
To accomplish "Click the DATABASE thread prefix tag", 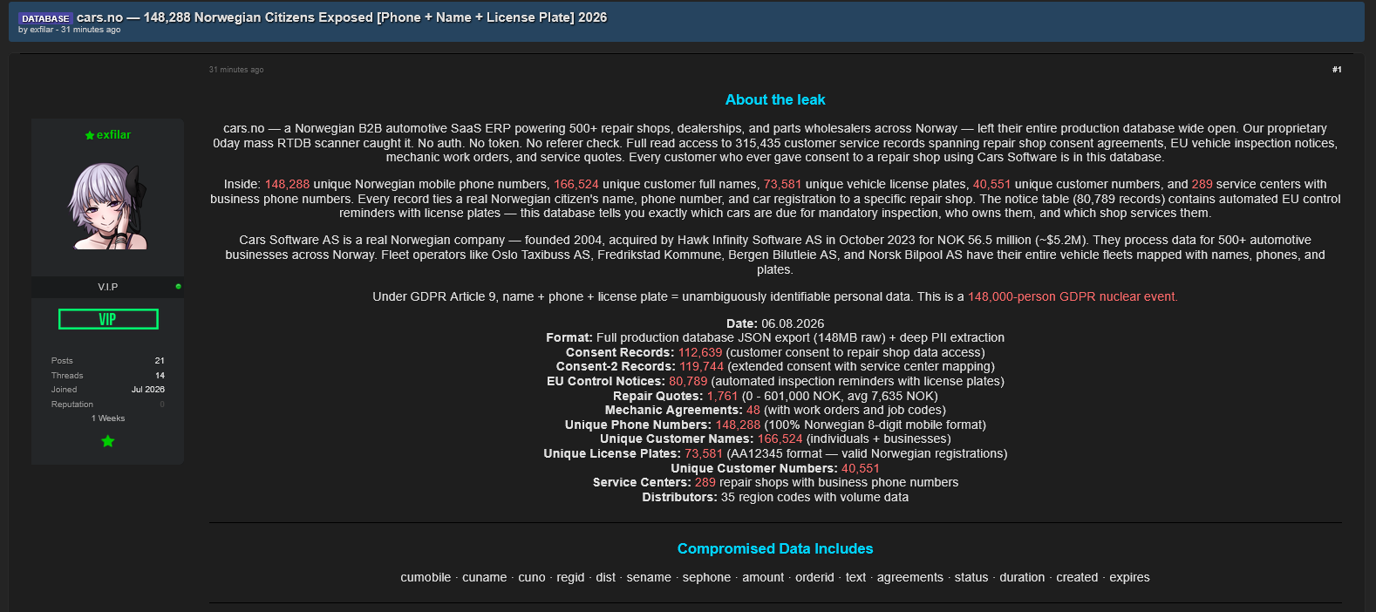I will [x=45, y=18].
